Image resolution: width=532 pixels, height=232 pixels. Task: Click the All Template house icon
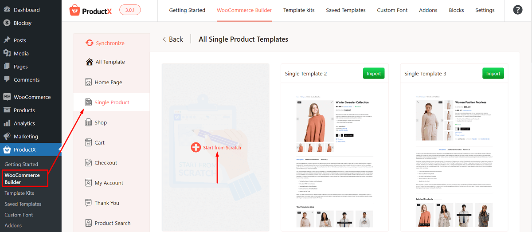[x=90, y=62]
